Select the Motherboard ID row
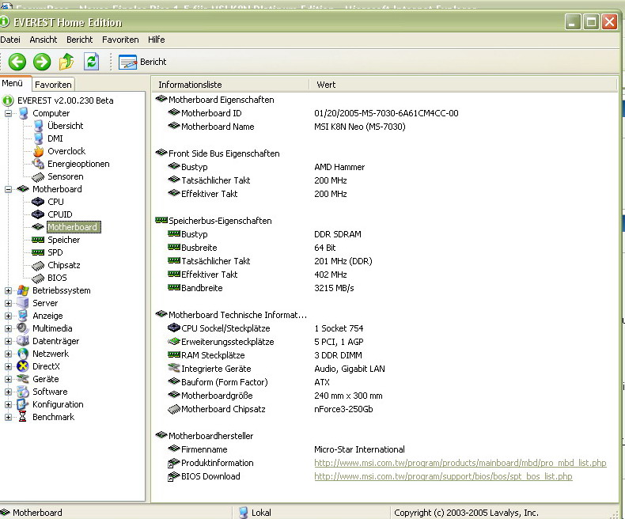The image size is (625, 519). (385, 113)
